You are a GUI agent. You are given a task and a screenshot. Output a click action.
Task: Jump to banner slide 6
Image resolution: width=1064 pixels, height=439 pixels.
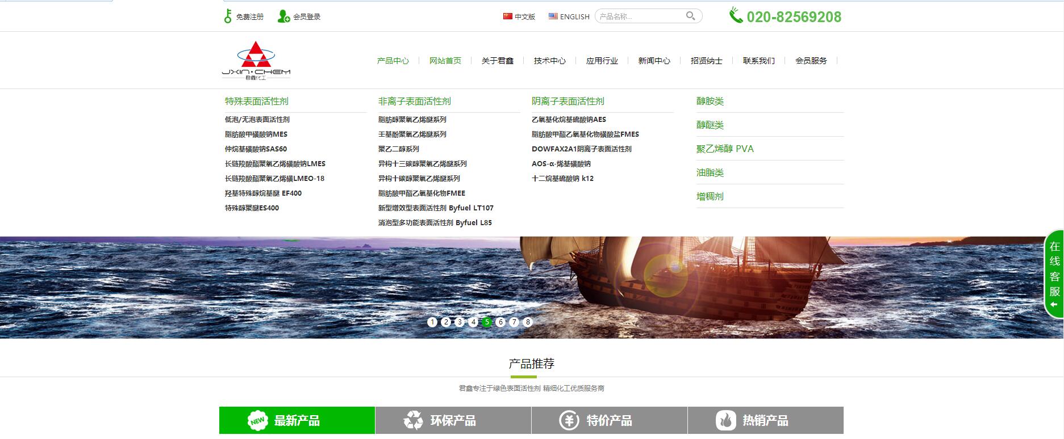[x=500, y=322]
